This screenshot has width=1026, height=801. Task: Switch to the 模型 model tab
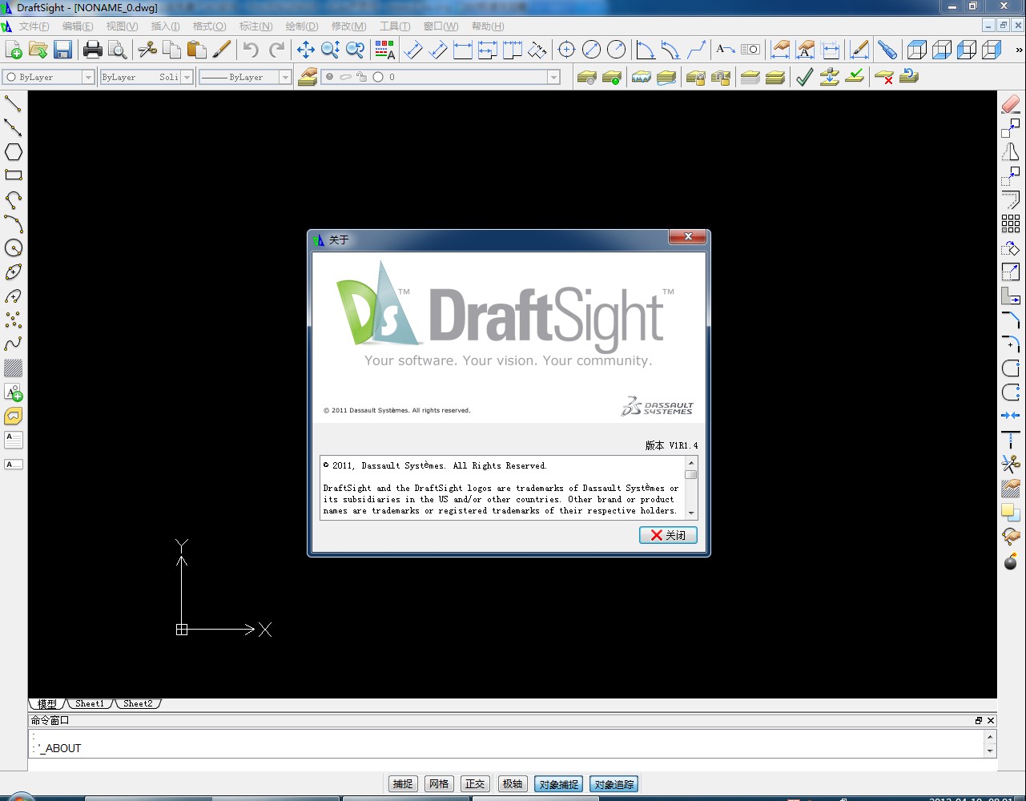click(x=47, y=703)
